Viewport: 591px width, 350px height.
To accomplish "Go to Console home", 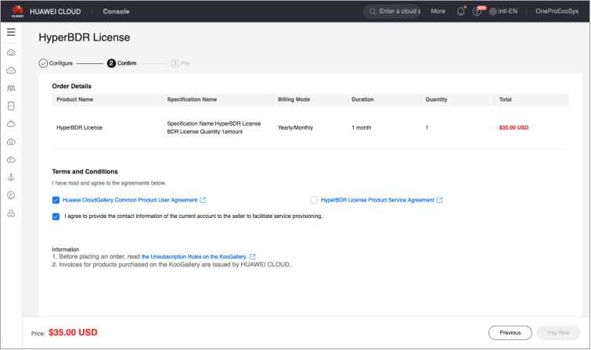I will [116, 11].
